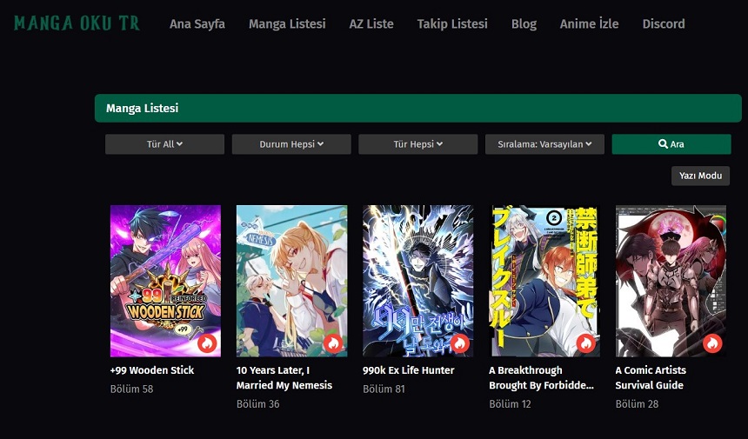Open the 10 Years Later Nemesis cover image
Screen dimensions: 748x439
(x=292, y=281)
